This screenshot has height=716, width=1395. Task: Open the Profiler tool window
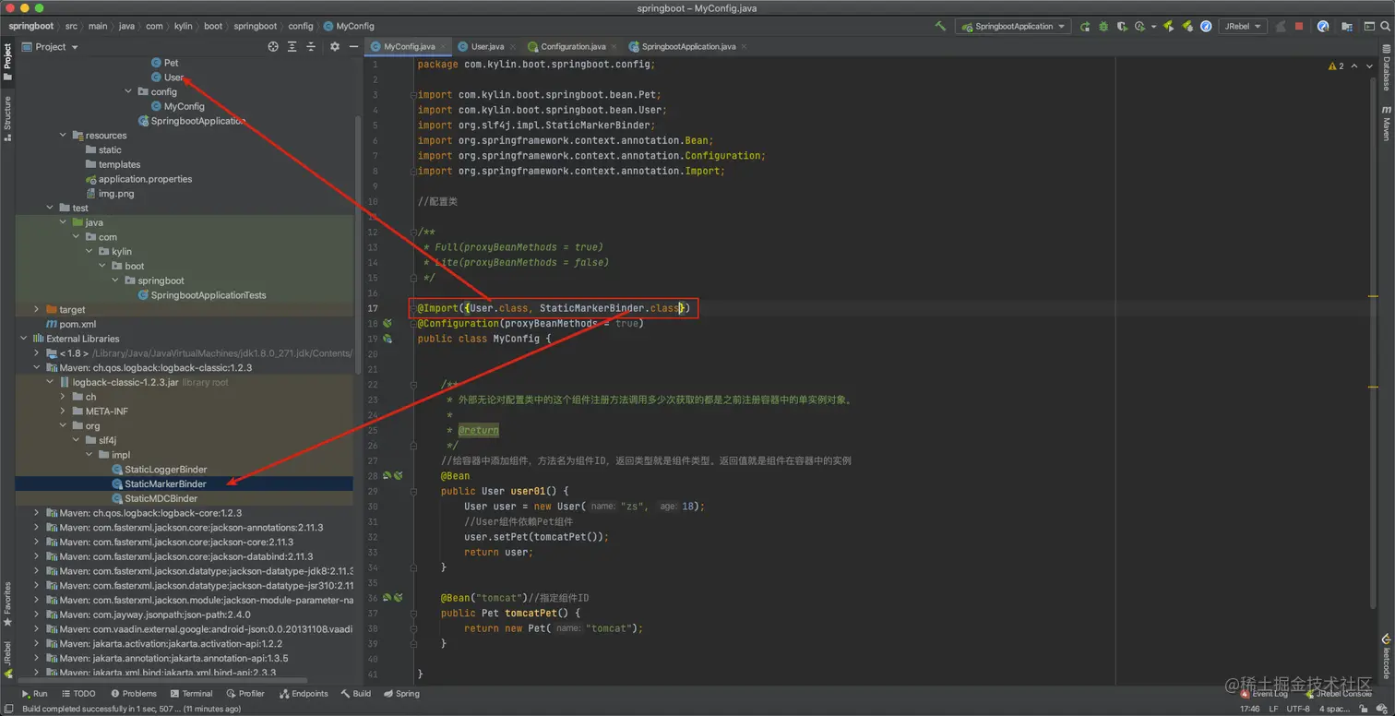pyautogui.click(x=245, y=694)
